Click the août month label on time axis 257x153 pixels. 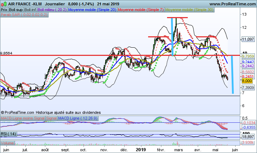click(45, 150)
